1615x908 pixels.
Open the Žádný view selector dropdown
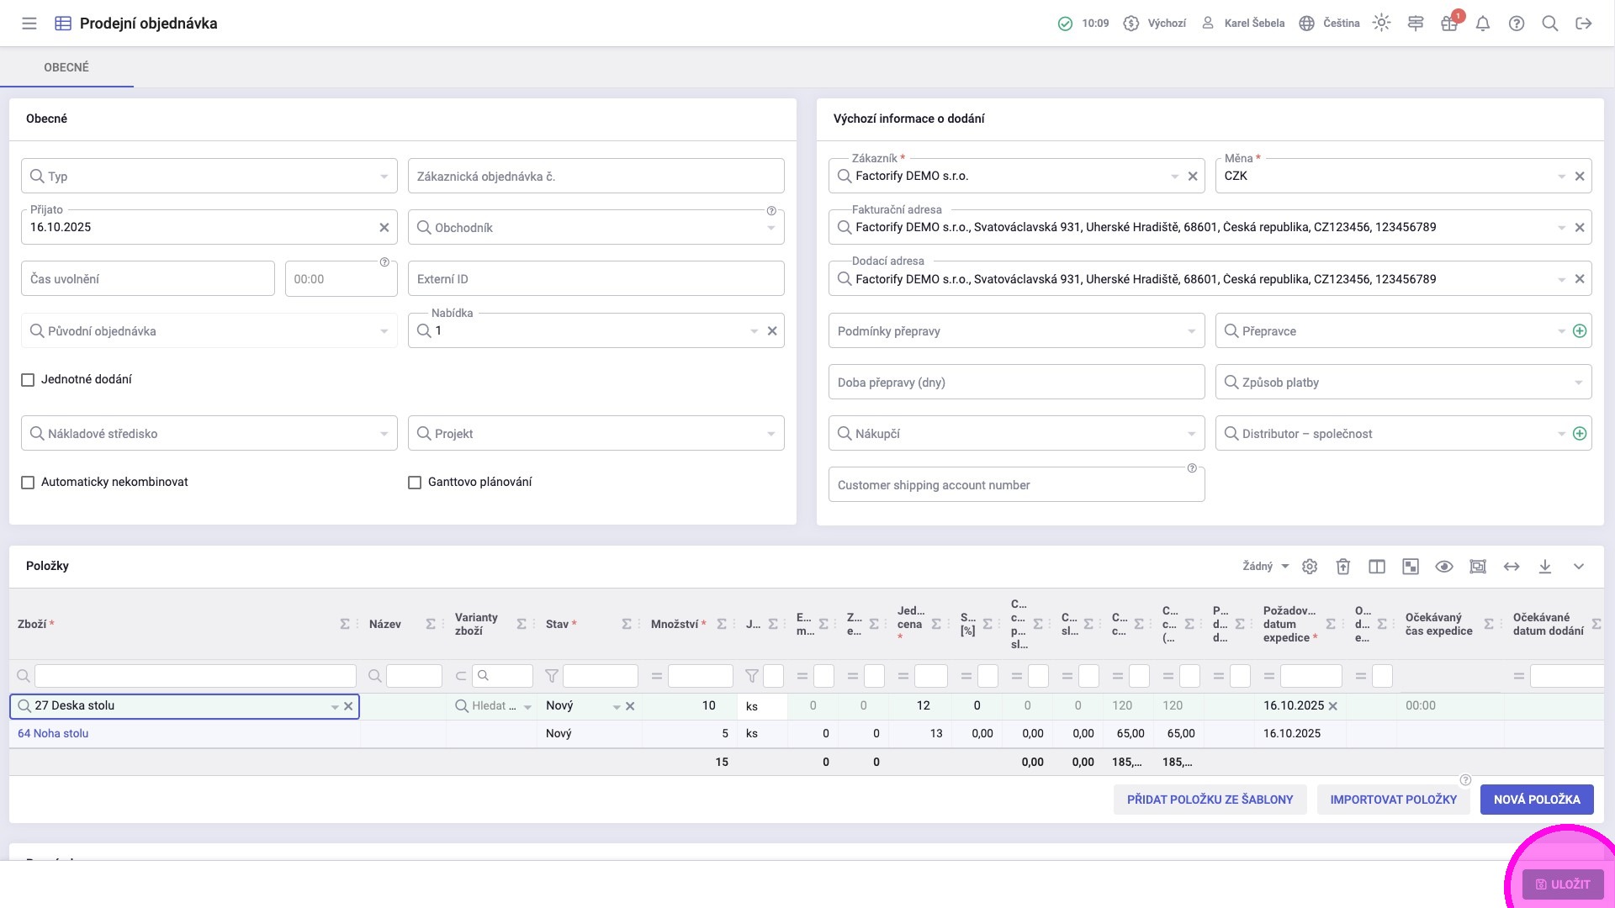[1265, 567]
